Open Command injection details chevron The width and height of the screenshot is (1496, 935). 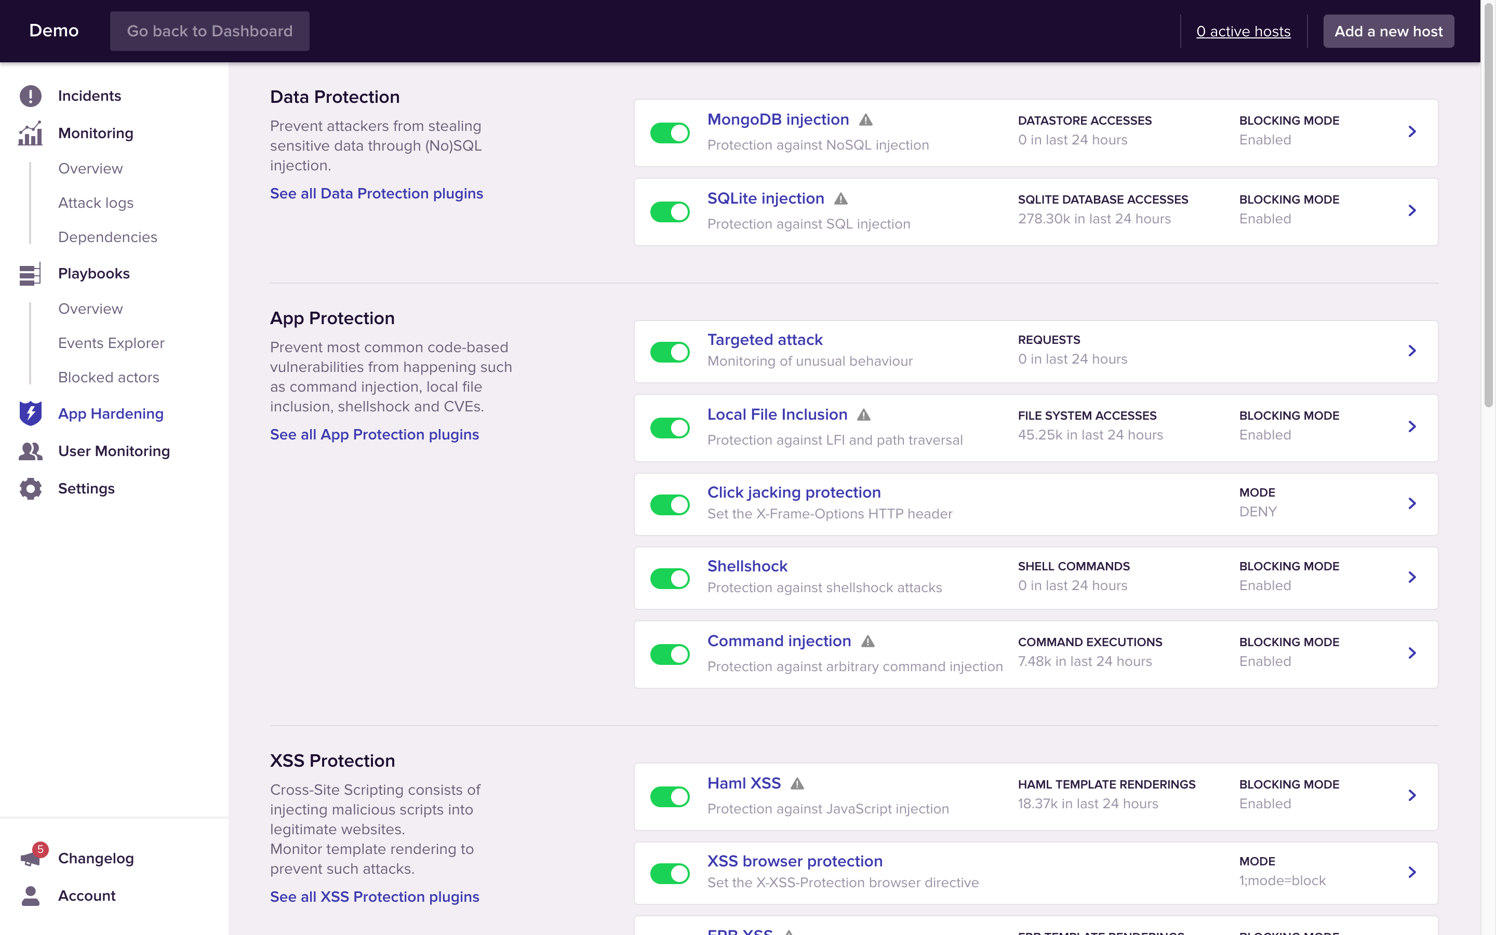[1412, 653]
